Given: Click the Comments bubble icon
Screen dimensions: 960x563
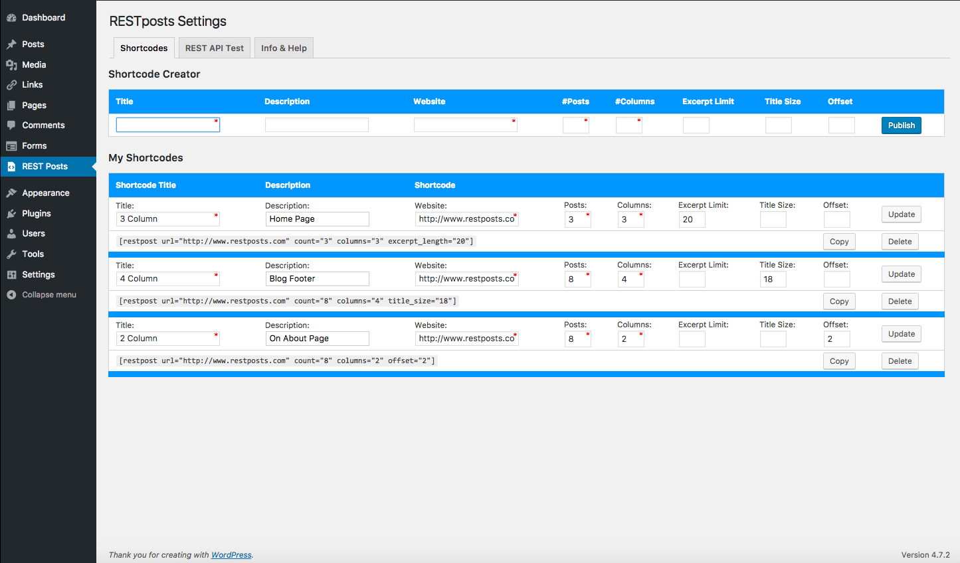Looking at the screenshot, I should click(x=11, y=125).
